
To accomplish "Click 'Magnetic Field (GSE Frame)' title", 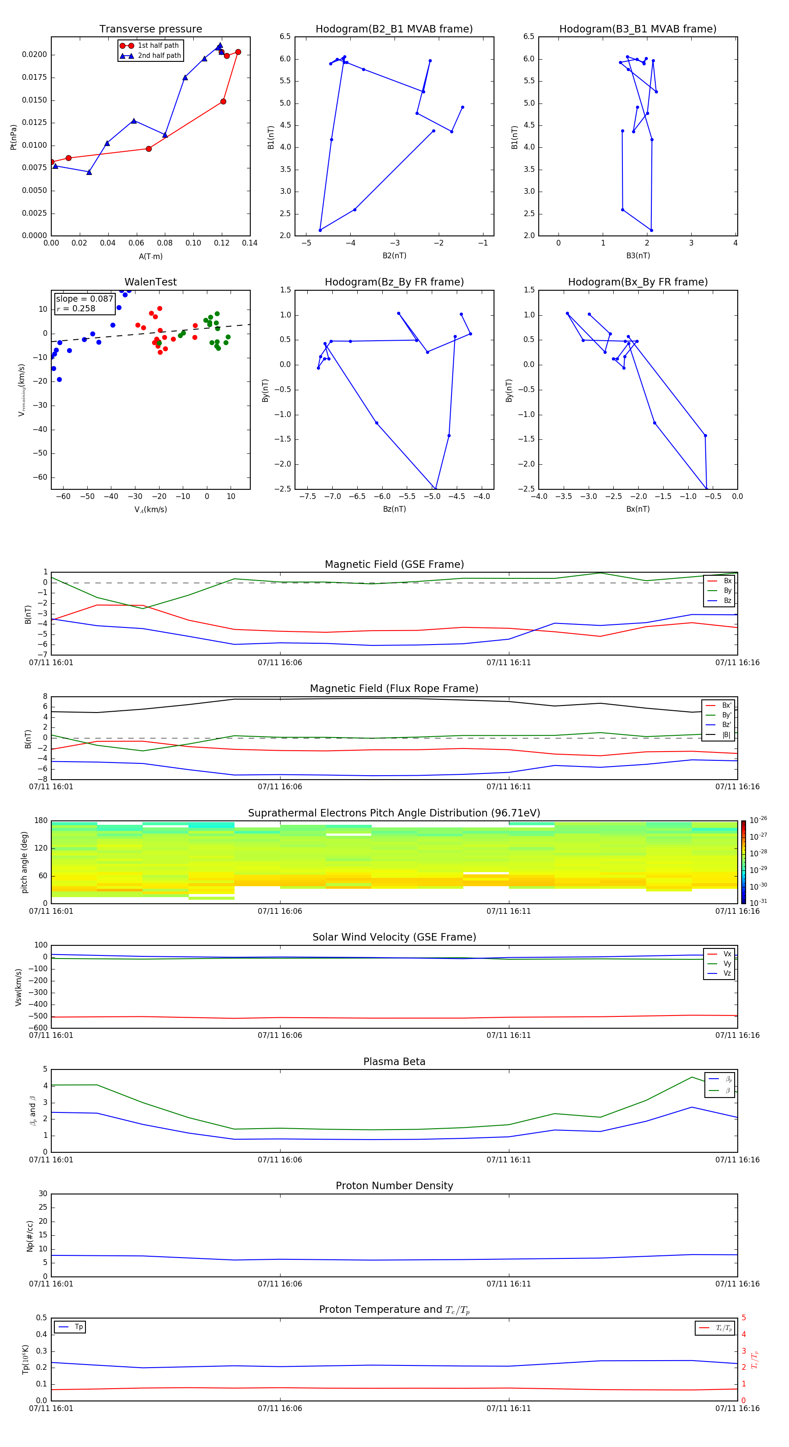I will 394,564.
